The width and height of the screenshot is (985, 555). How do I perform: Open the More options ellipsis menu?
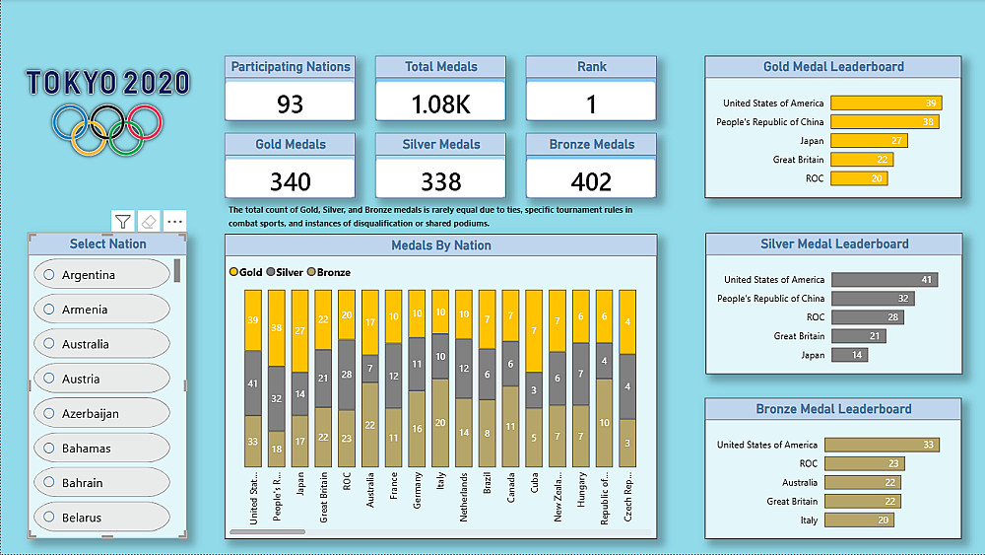174,221
